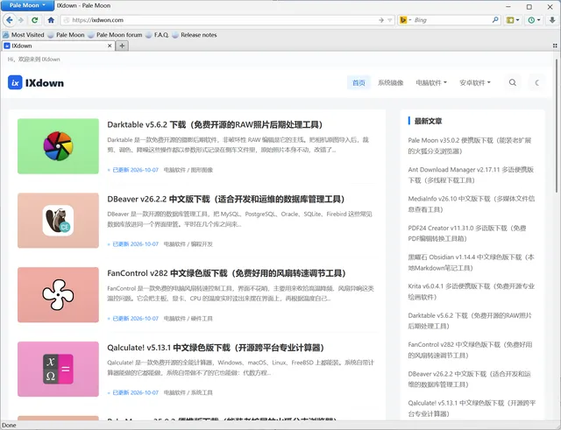
Task: Click the IXdown site logo
Action: click(x=36, y=82)
